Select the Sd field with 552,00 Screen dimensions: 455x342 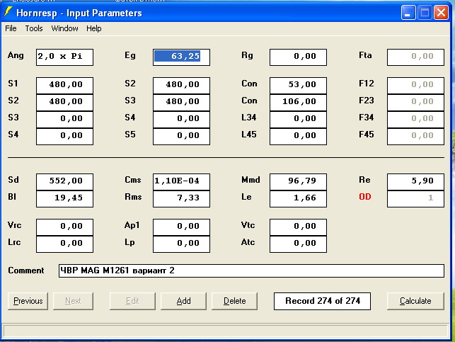pyautogui.click(x=64, y=181)
